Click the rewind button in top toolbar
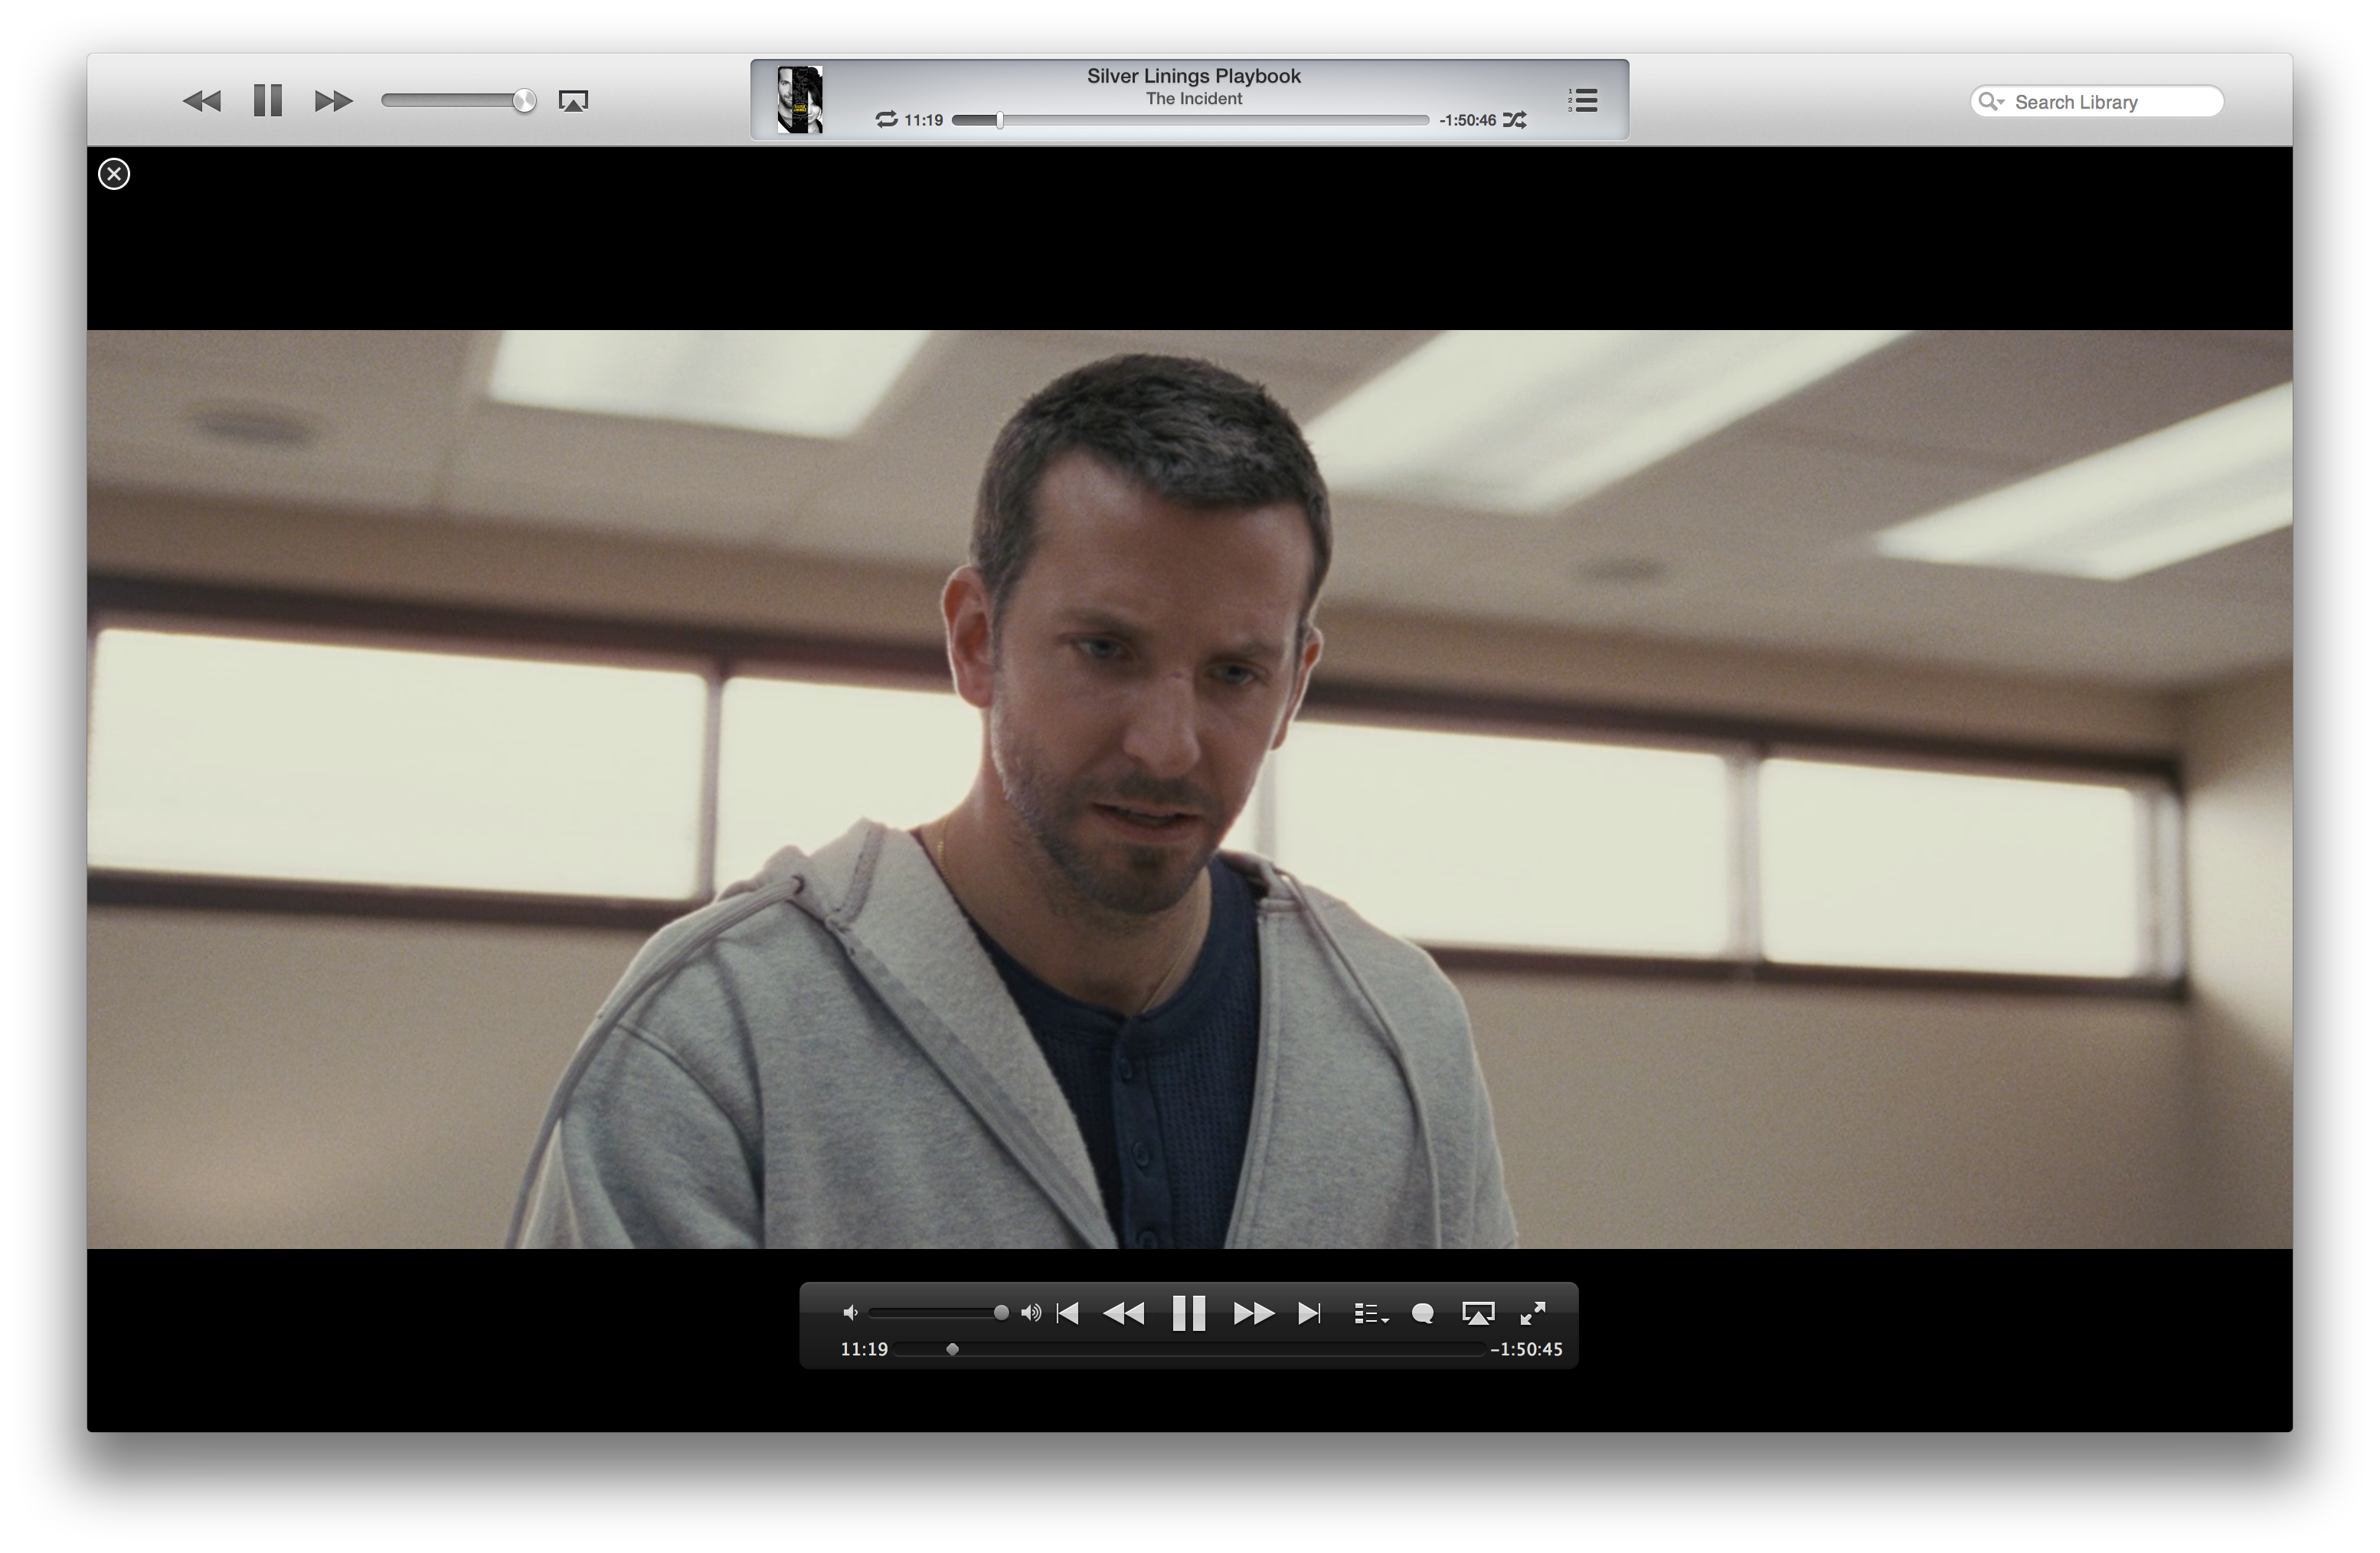2380x1553 pixels. (x=201, y=101)
